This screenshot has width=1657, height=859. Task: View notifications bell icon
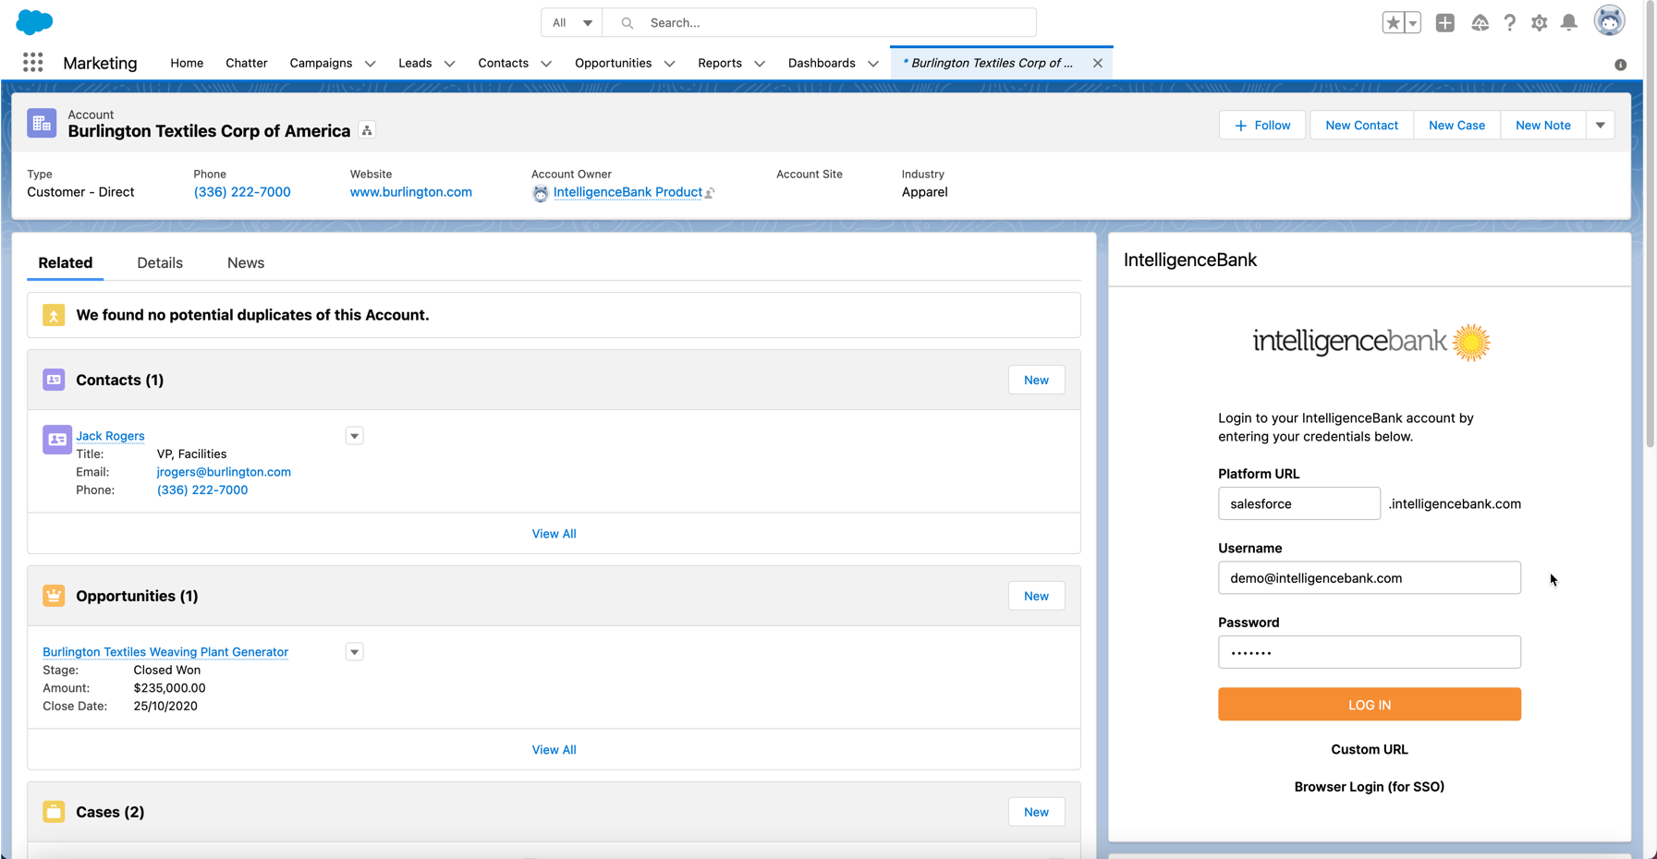point(1568,23)
